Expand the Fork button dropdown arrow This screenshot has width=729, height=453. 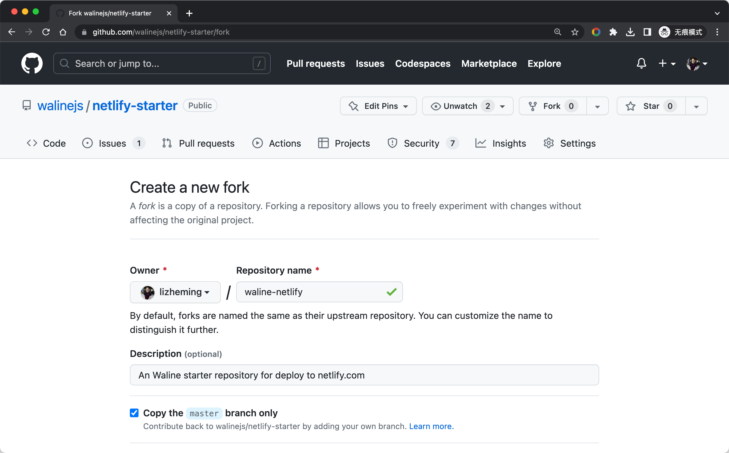pos(597,106)
